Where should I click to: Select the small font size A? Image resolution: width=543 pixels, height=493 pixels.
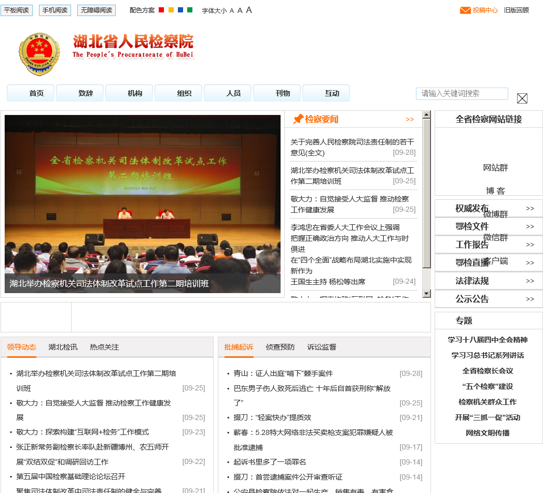pyautogui.click(x=232, y=11)
